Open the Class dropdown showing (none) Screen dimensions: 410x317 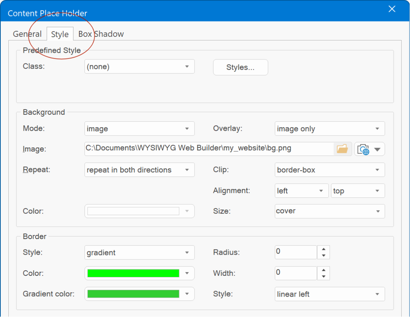(x=139, y=66)
